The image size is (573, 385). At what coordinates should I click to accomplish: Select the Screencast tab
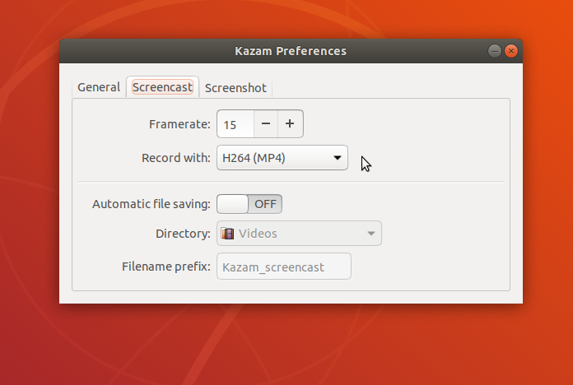tap(163, 87)
